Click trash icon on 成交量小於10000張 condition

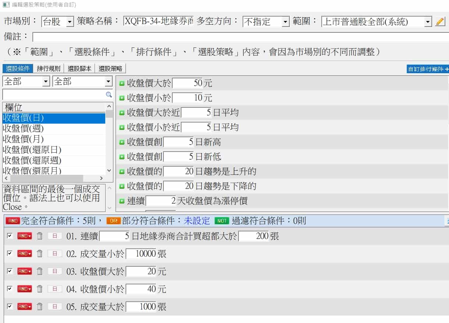39,253
